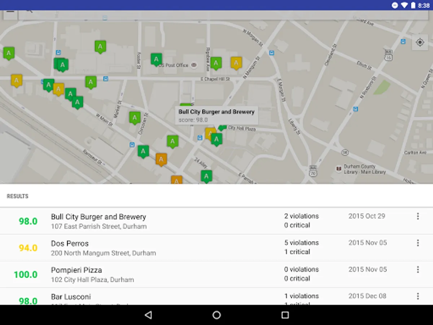Tap Bar Lusconi date 2015 Dec 08

pos(367,296)
